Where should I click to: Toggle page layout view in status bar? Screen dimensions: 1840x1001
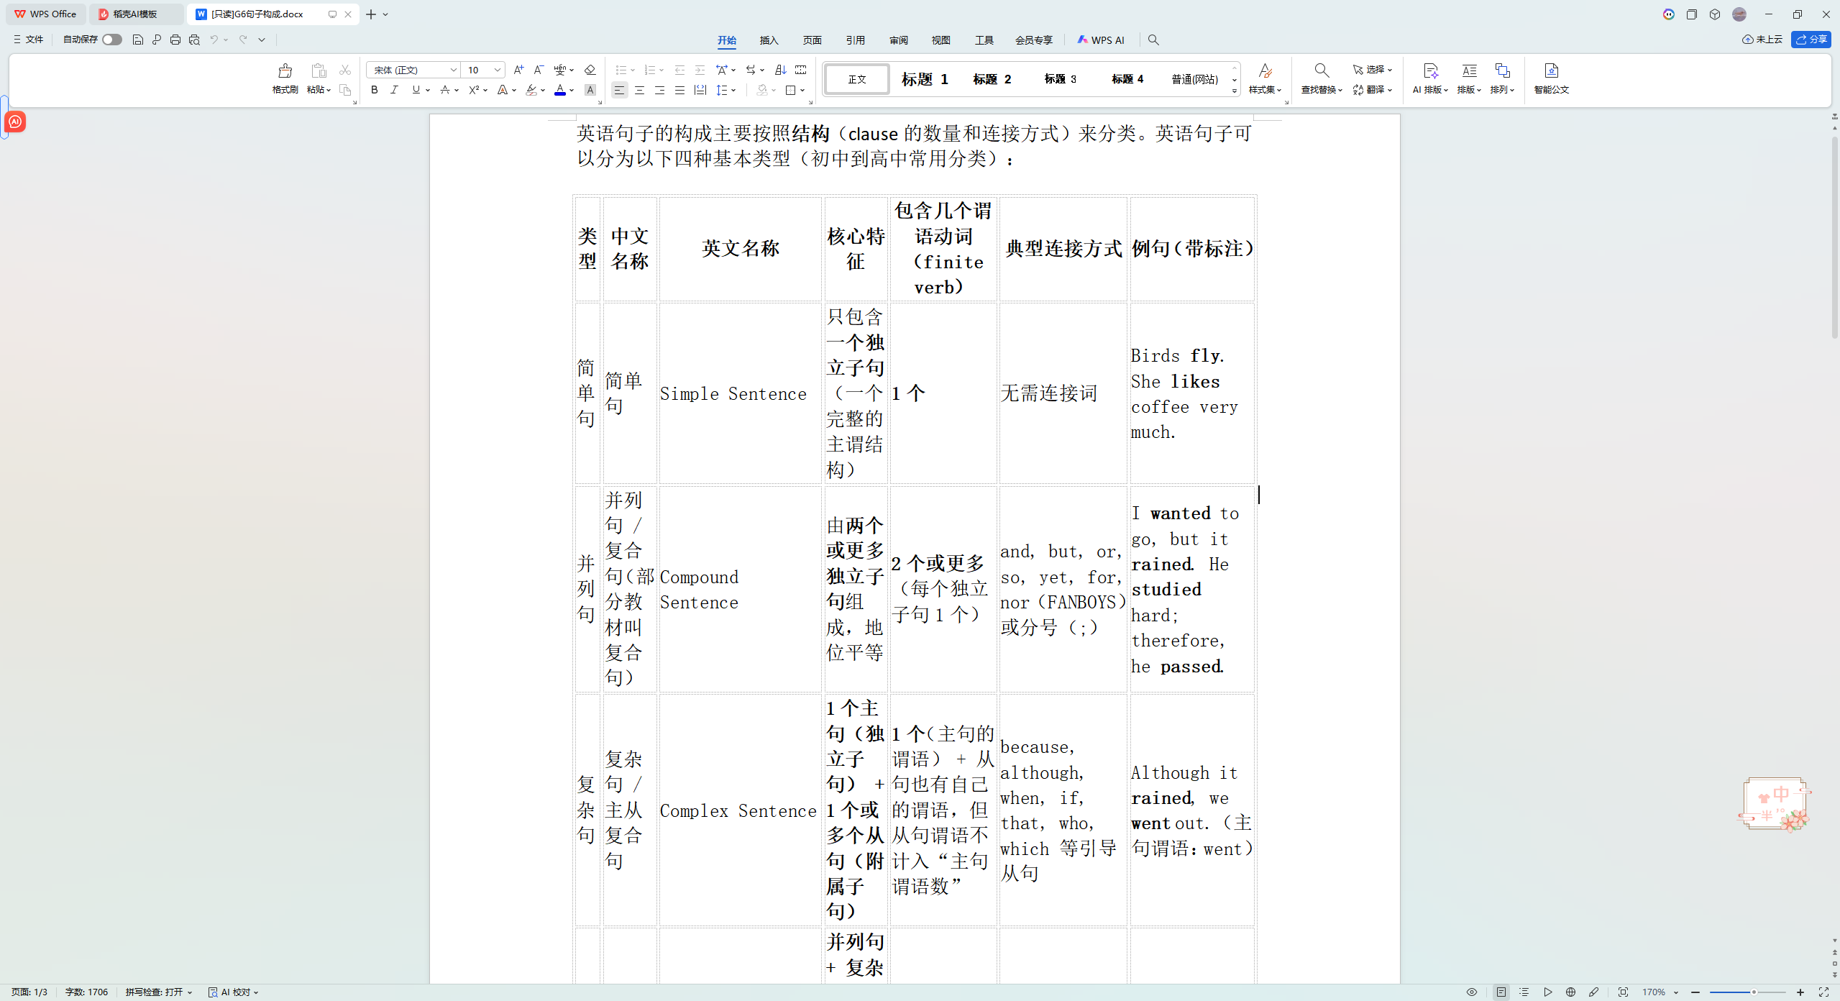coord(1501,992)
